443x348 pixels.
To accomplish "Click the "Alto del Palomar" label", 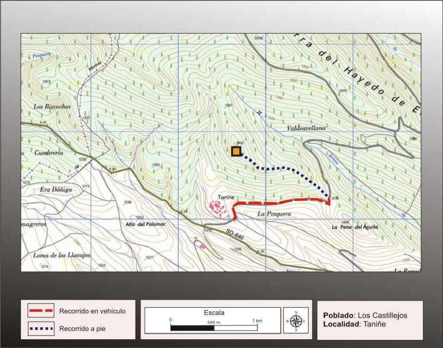I will click(x=146, y=224).
